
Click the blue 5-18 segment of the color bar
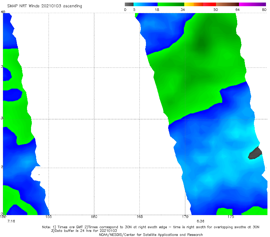pos(146,4)
